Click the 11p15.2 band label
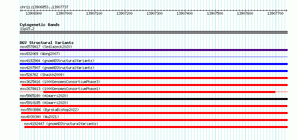Screen dimensions: 297x140 tap(27, 29)
